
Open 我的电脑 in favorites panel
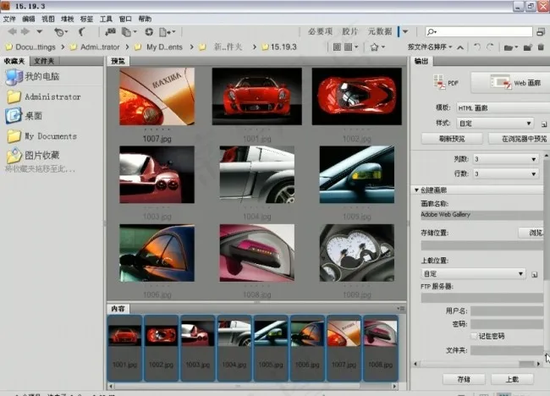click(41, 77)
